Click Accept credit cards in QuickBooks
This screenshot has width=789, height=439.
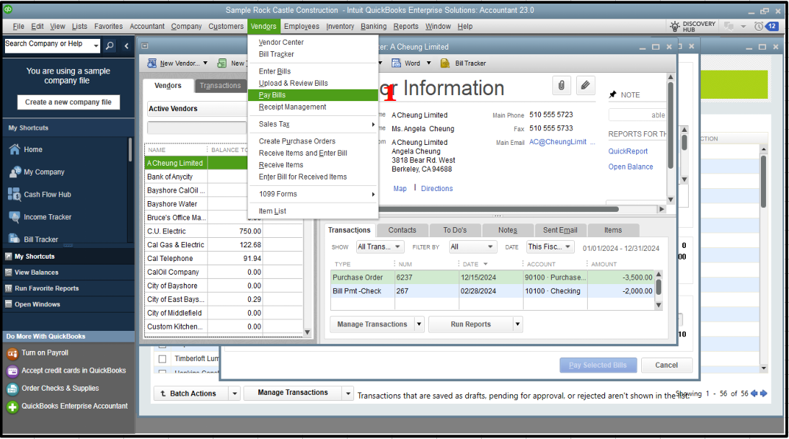[74, 371]
